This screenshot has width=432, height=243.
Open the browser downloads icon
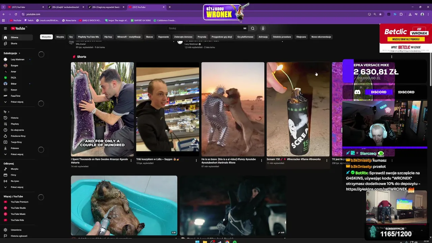(x=410, y=14)
